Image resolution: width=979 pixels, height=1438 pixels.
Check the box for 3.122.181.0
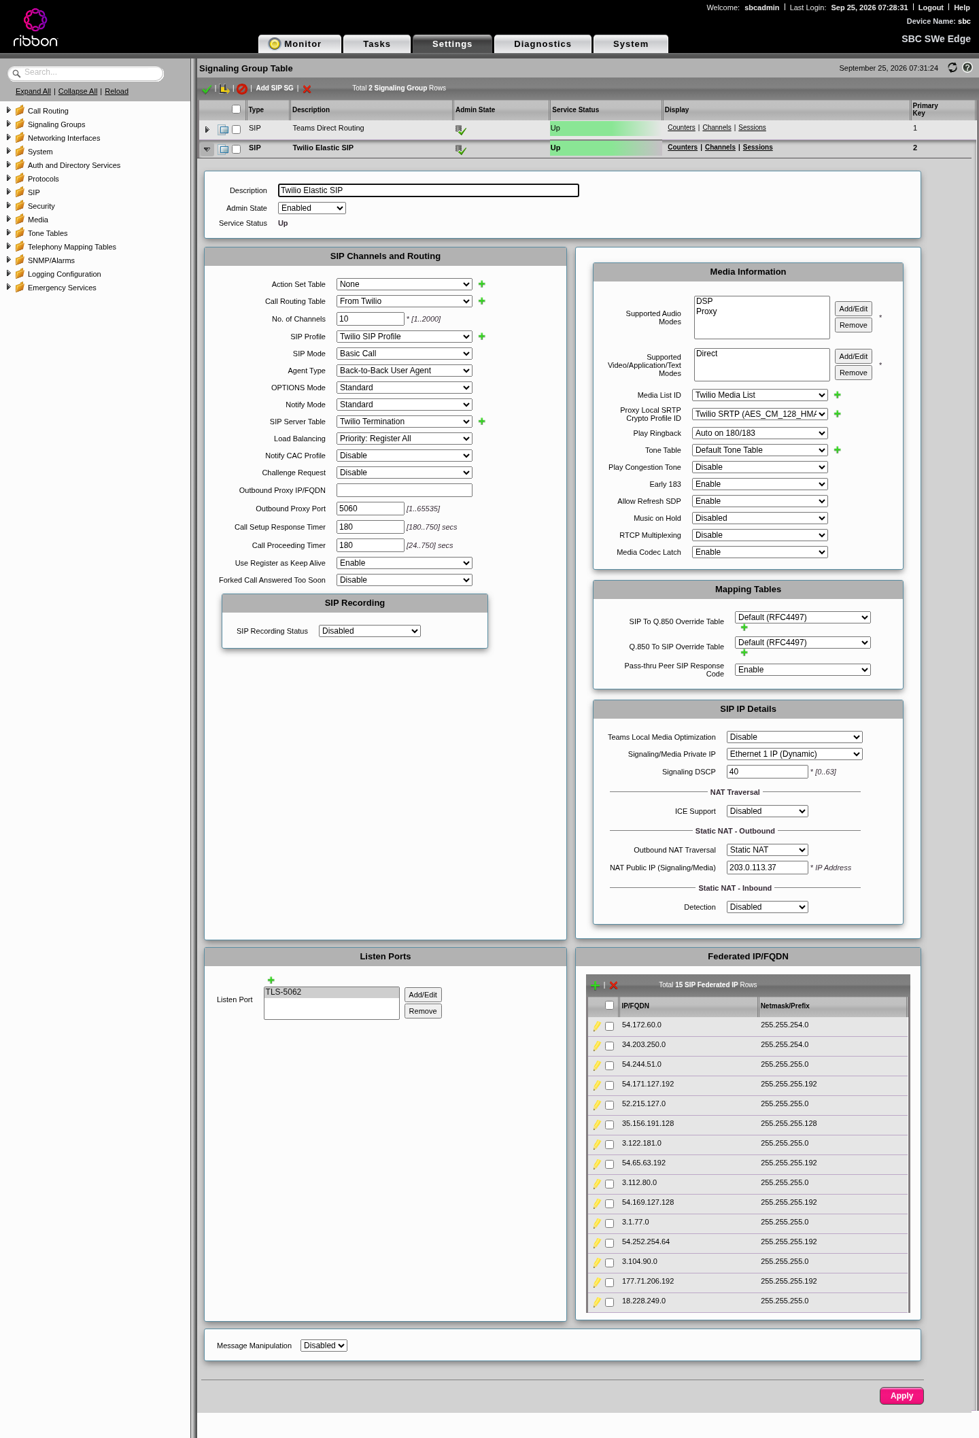pos(610,1144)
